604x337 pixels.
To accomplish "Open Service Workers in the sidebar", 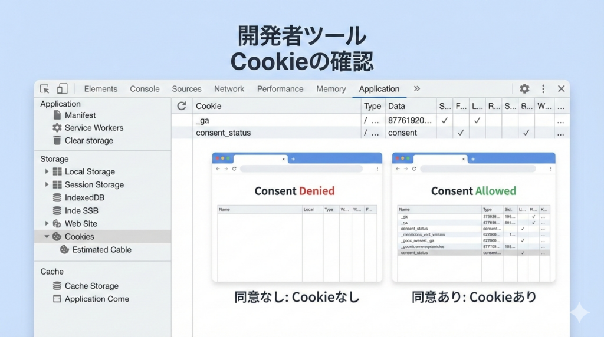I will [94, 128].
